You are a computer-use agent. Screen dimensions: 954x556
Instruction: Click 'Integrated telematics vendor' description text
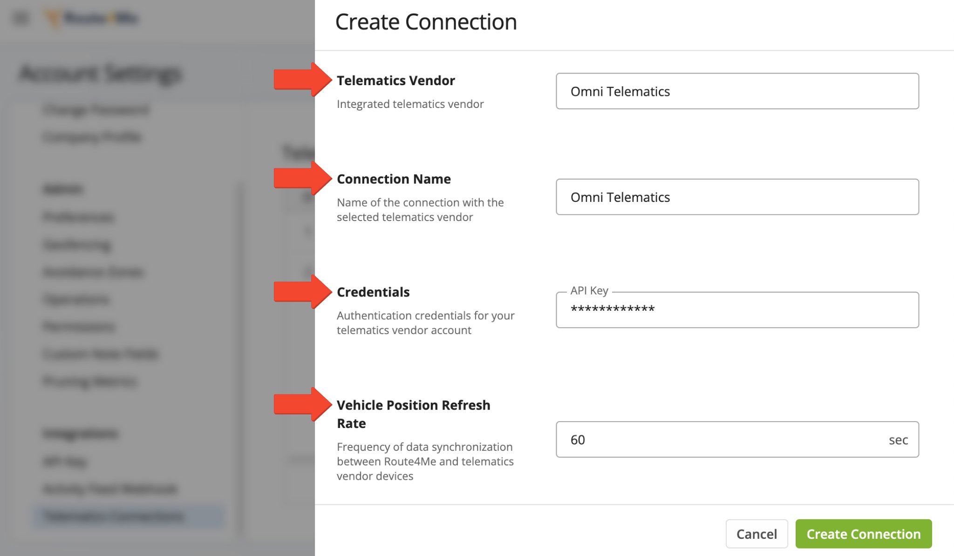[410, 104]
